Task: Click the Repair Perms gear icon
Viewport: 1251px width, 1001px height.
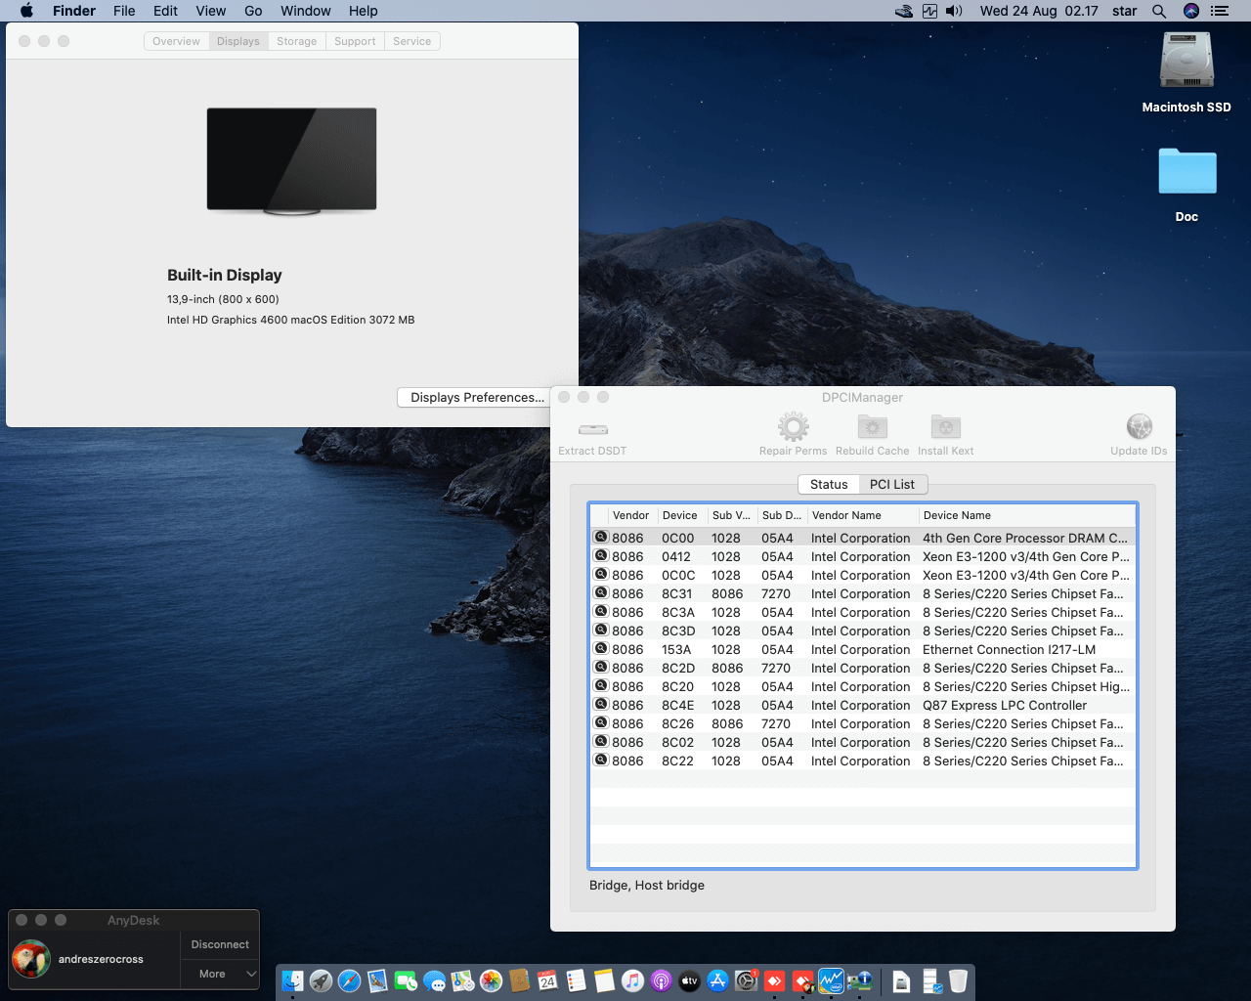Action: coord(793,427)
